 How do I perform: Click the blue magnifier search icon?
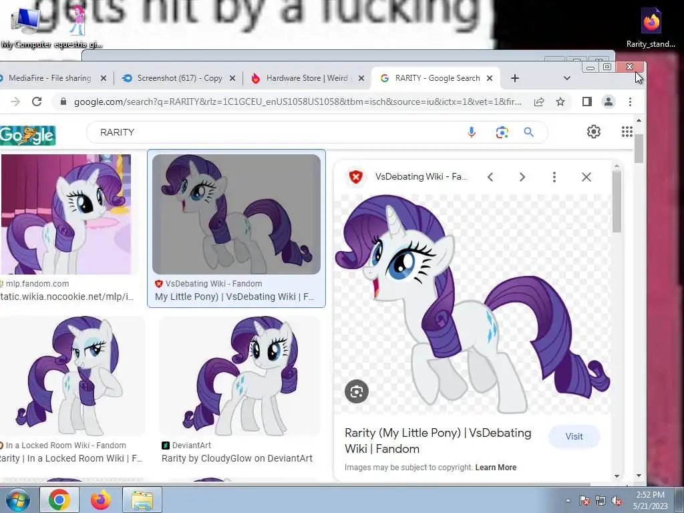[529, 132]
